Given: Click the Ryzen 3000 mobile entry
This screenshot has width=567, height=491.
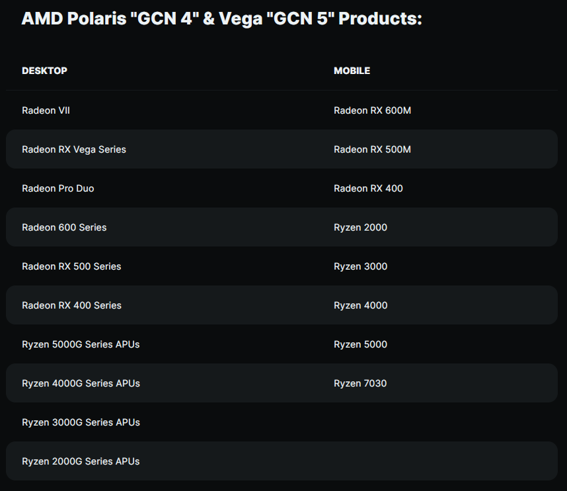Looking at the screenshot, I should click(x=360, y=266).
